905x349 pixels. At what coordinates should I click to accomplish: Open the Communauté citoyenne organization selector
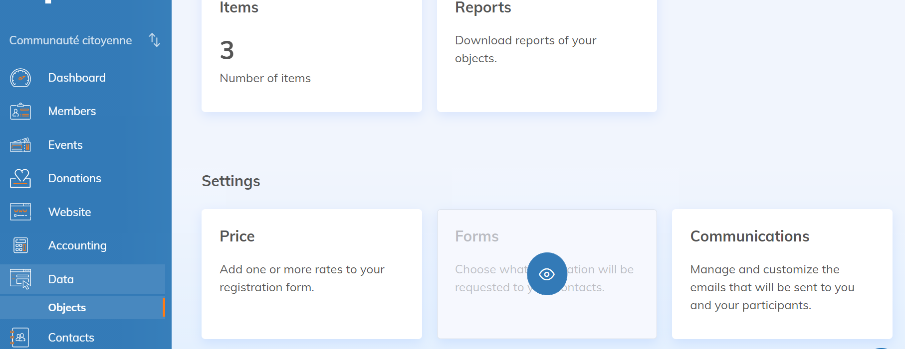[x=70, y=40]
